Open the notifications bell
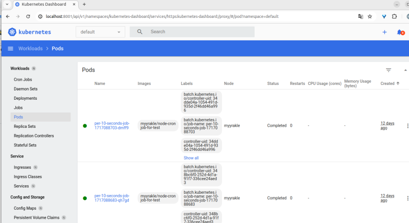409x223 pixels. coord(400,32)
